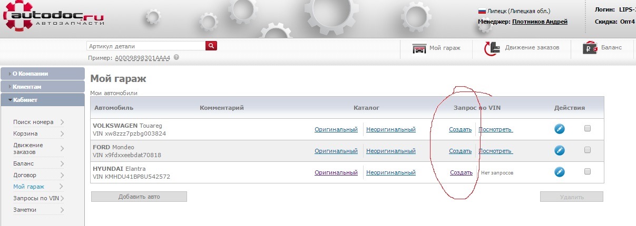The height and width of the screenshot is (226, 636).
Task: Open Неоригинальный catalog for Hyundai Elantra
Action: [391, 172]
